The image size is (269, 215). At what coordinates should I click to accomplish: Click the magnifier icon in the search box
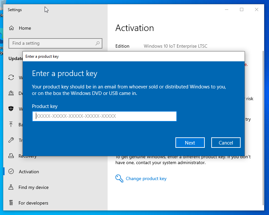97,43
